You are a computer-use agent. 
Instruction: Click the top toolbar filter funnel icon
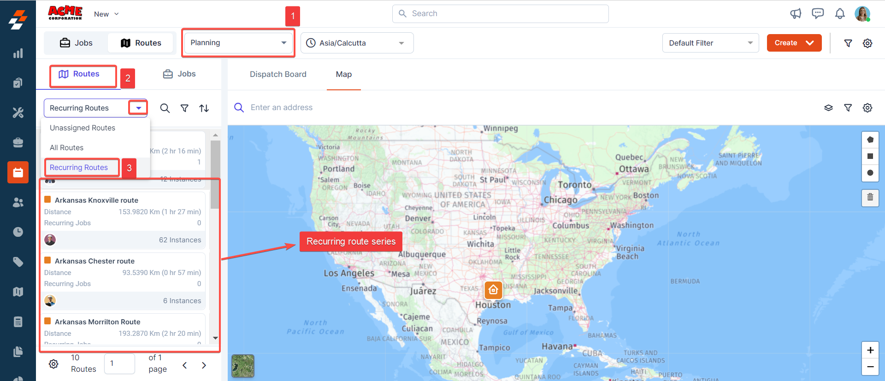pos(848,43)
